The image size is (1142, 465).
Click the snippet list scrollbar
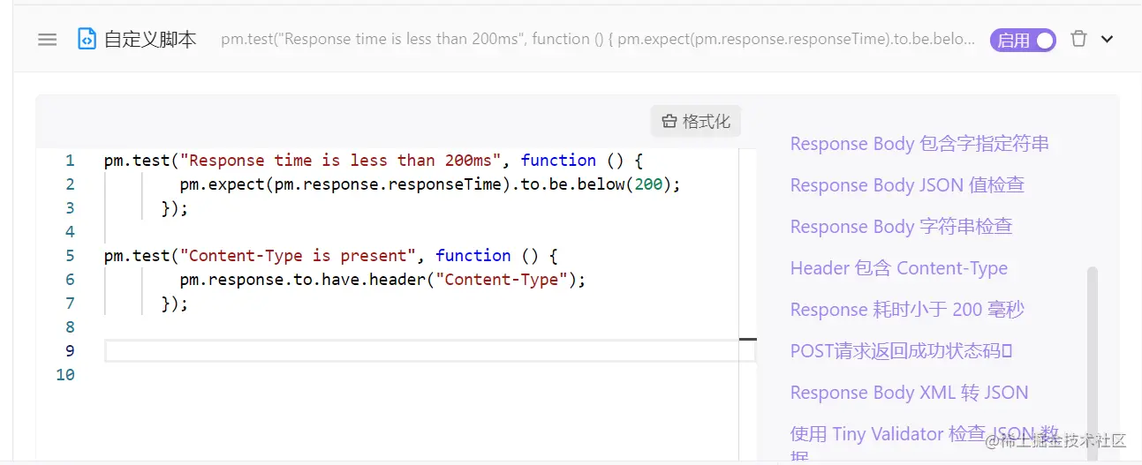(x=1092, y=362)
